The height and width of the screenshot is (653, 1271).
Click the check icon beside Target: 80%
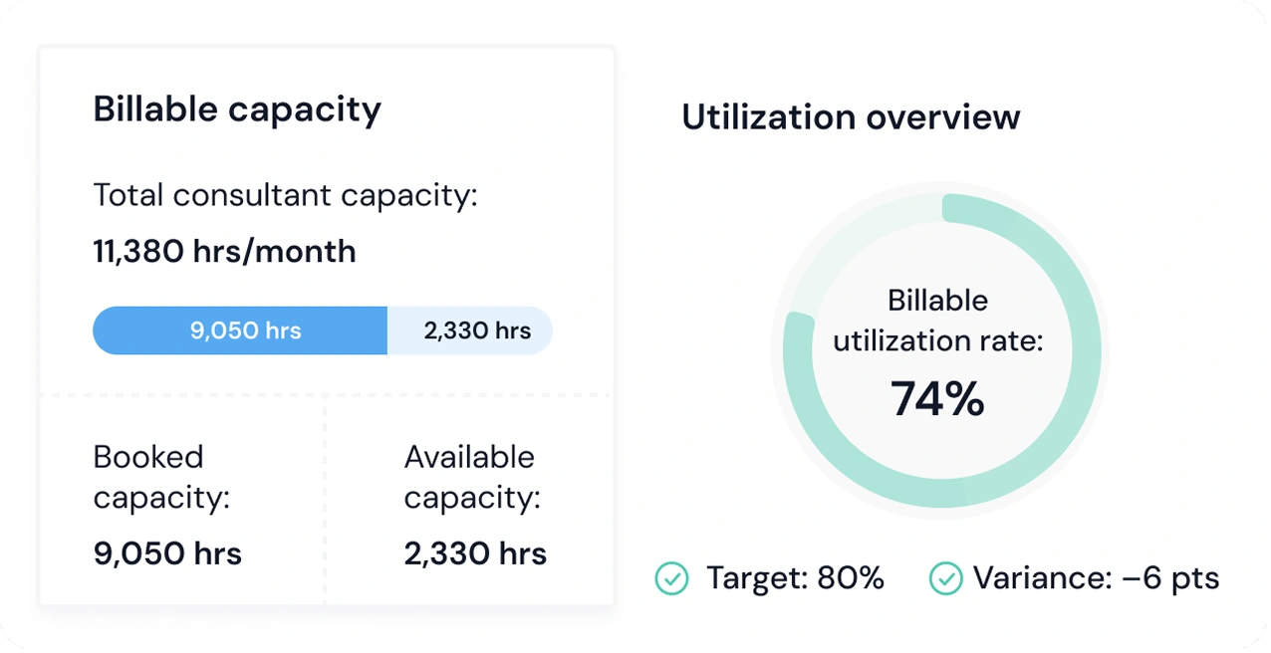coord(671,578)
